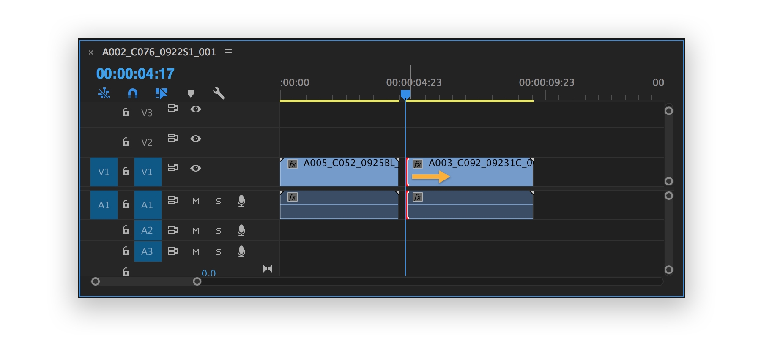The image size is (761, 338).
Task: Open the sequence panel hamburger menu
Action: 228,52
